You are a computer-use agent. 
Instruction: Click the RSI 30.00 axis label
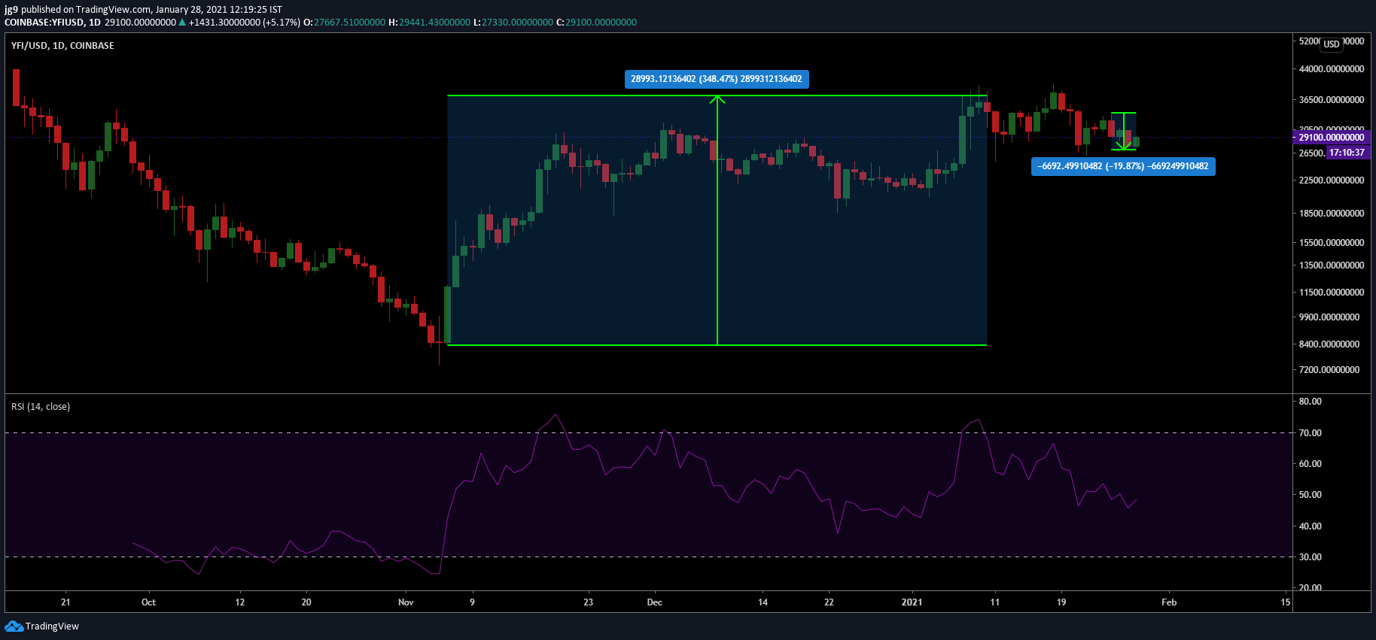tap(1311, 557)
